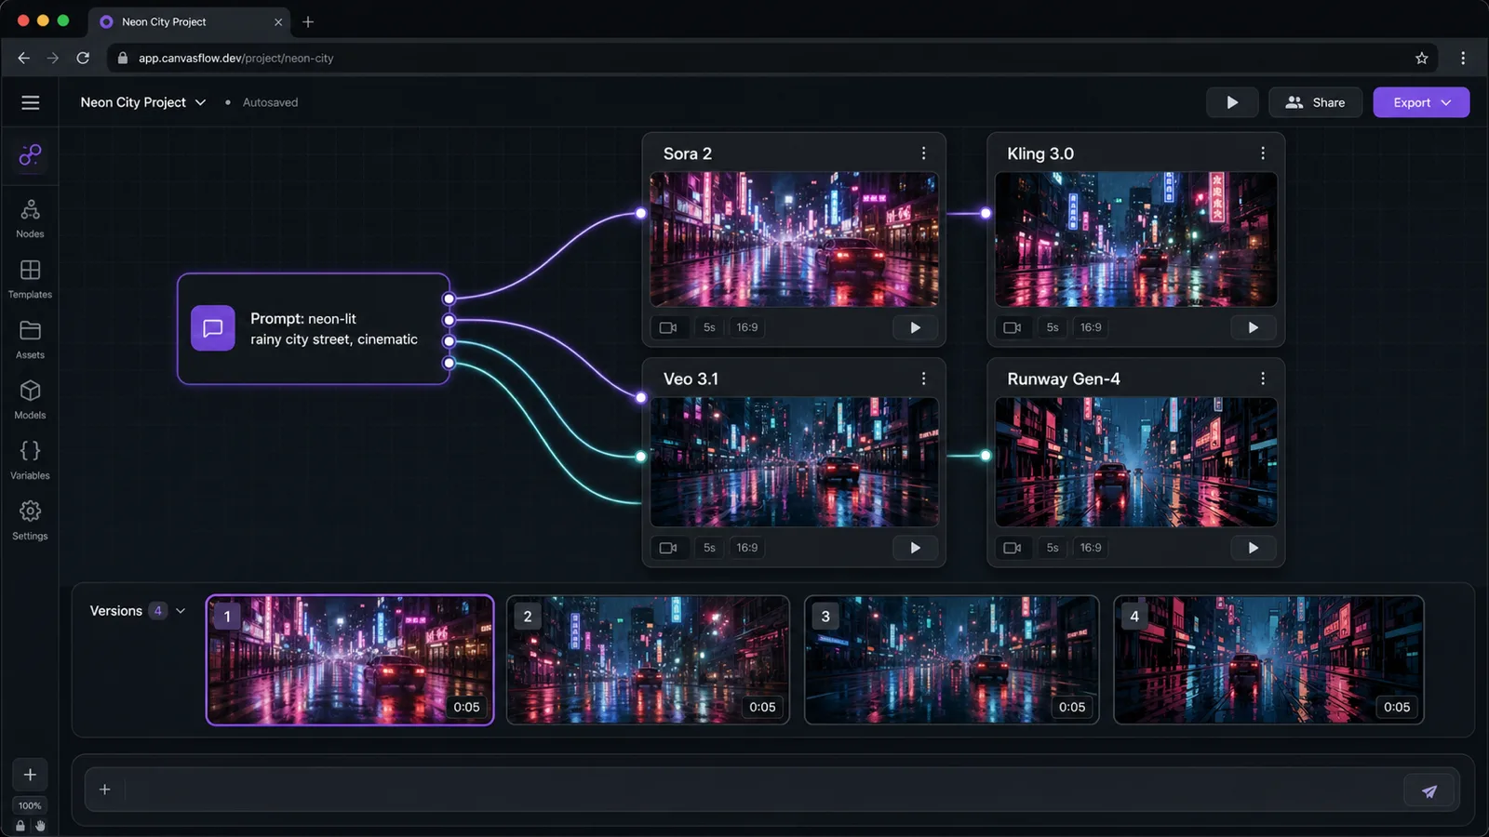The height and width of the screenshot is (837, 1489).
Task: Open the Settings panel
Action: pos(30,521)
